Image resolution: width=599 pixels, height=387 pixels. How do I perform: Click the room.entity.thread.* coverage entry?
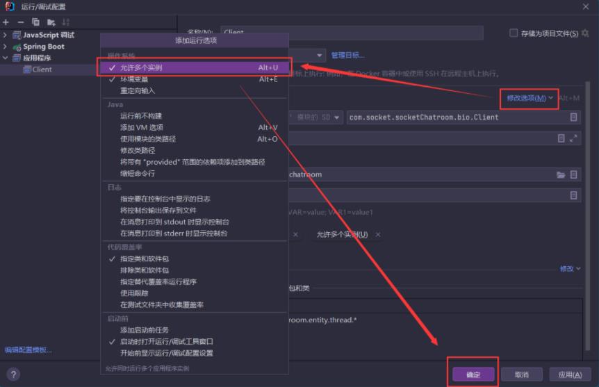323,320
